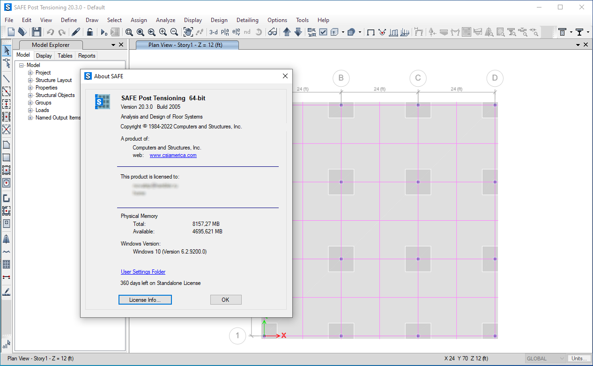593x366 pixels.
Task: Click the Undo arrow icon
Action: pyautogui.click(x=50, y=32)
